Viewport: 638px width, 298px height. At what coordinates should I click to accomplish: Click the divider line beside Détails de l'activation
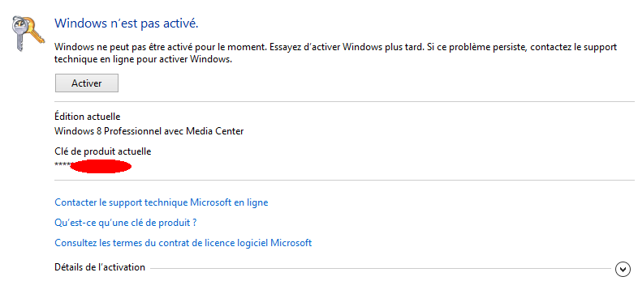pos(381,268)
